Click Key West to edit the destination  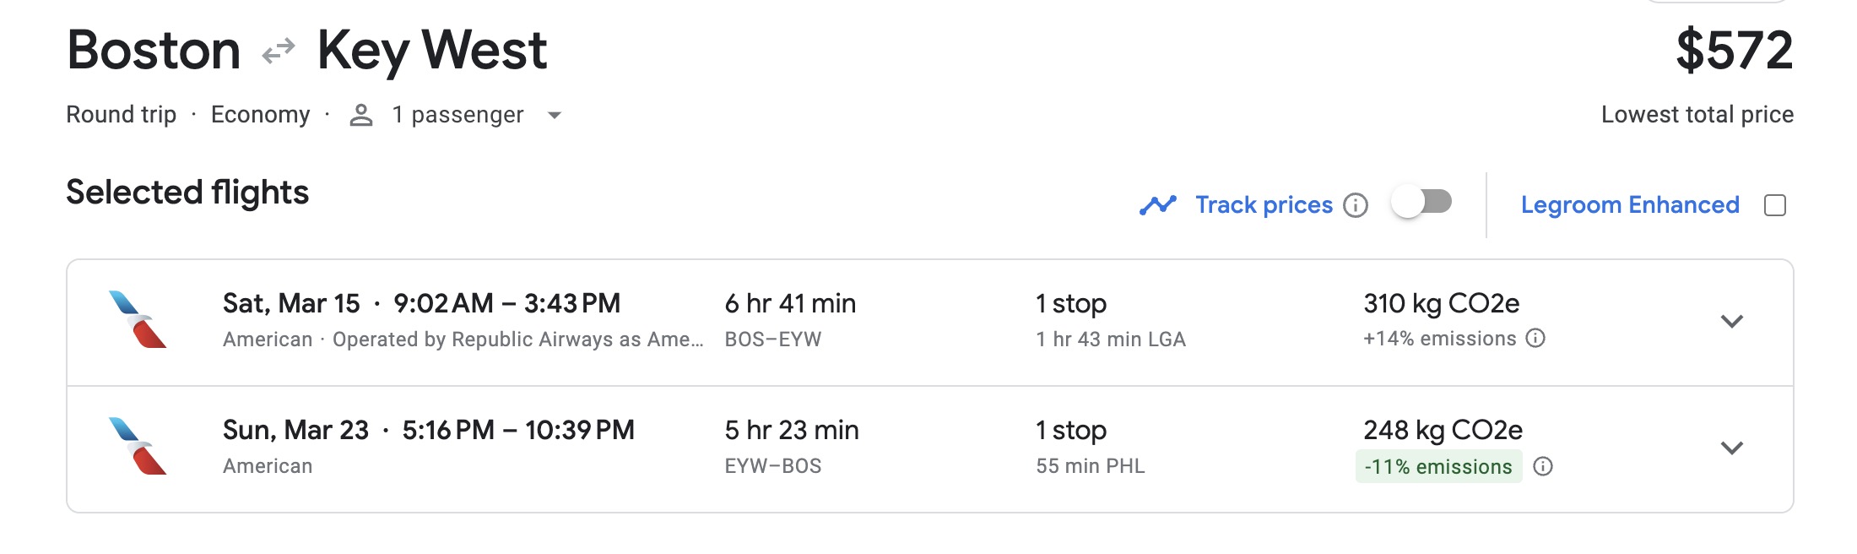432,51
